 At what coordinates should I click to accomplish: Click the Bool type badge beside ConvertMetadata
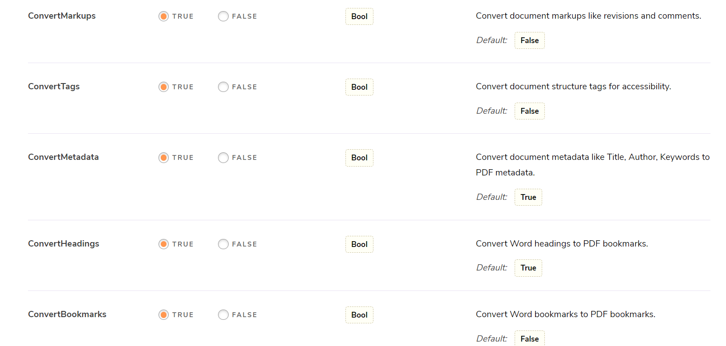[359, 158]
